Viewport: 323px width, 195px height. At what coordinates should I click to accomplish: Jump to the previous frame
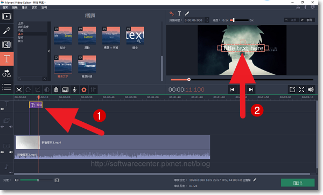click(233, 89)
